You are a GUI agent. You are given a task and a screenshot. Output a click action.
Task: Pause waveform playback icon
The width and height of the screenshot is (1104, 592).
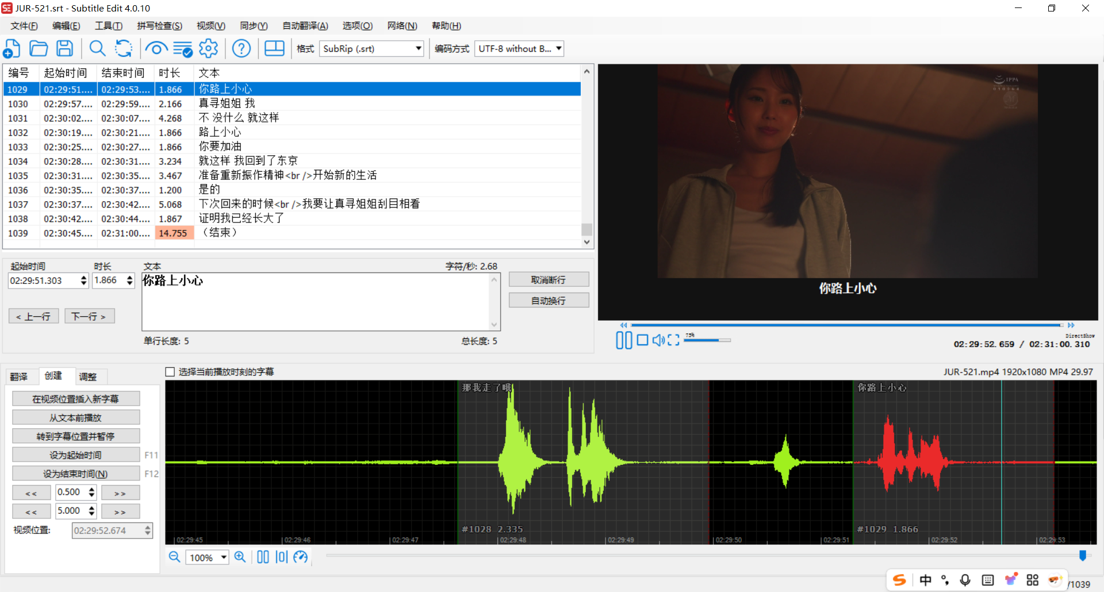(263, 557)
